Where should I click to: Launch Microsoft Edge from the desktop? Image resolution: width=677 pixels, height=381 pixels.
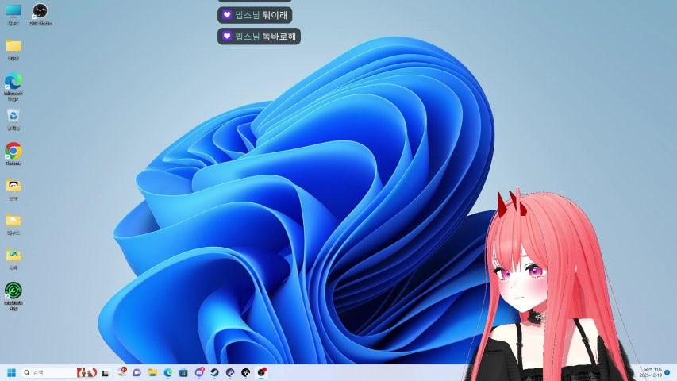point(13,82)
